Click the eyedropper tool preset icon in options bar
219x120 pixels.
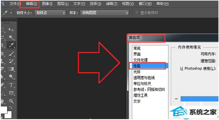coord(5,13)
